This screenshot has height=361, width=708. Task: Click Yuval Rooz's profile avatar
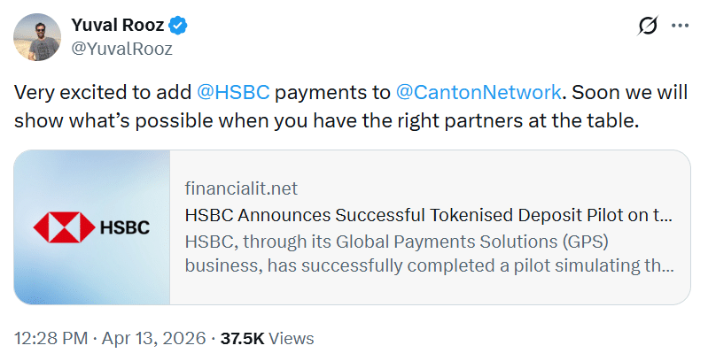click(35, 36)
